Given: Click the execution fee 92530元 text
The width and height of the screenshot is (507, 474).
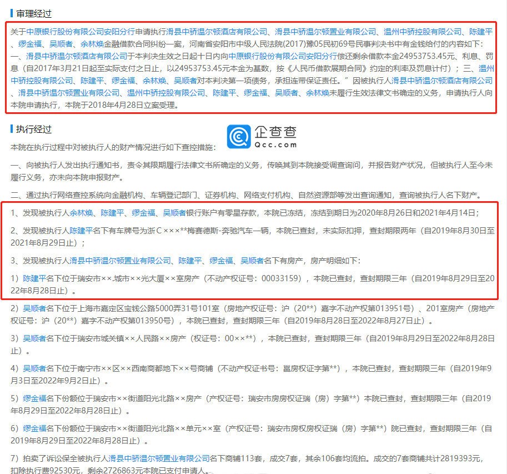Looking at the screenshot, I should point(64,471).
